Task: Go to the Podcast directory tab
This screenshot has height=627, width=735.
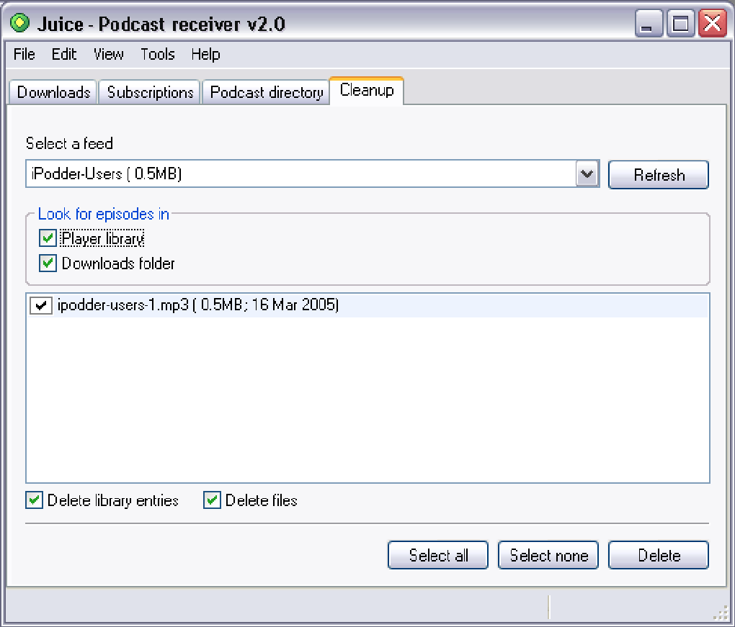Action: tap(266, 93)
